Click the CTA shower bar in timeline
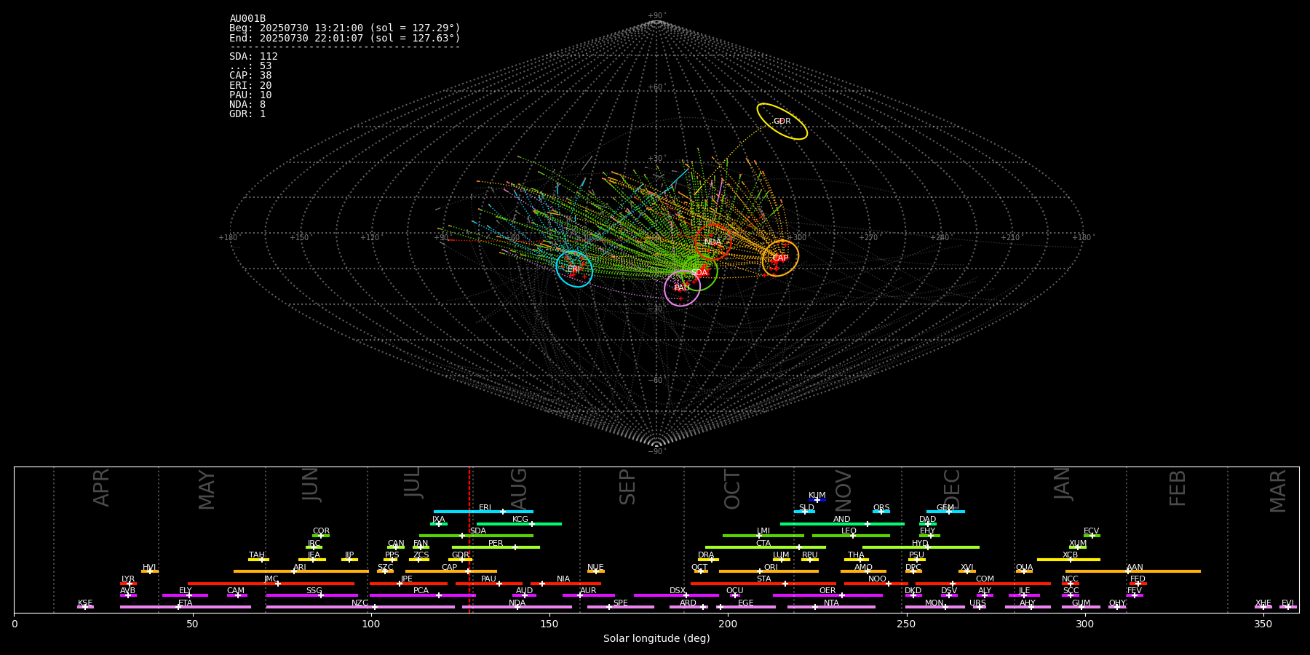The height and width of the screenshot is (655, 1310). [766, 547]
